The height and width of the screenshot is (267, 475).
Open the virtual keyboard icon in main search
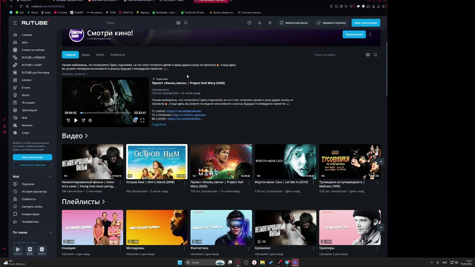tap(178, 23)
